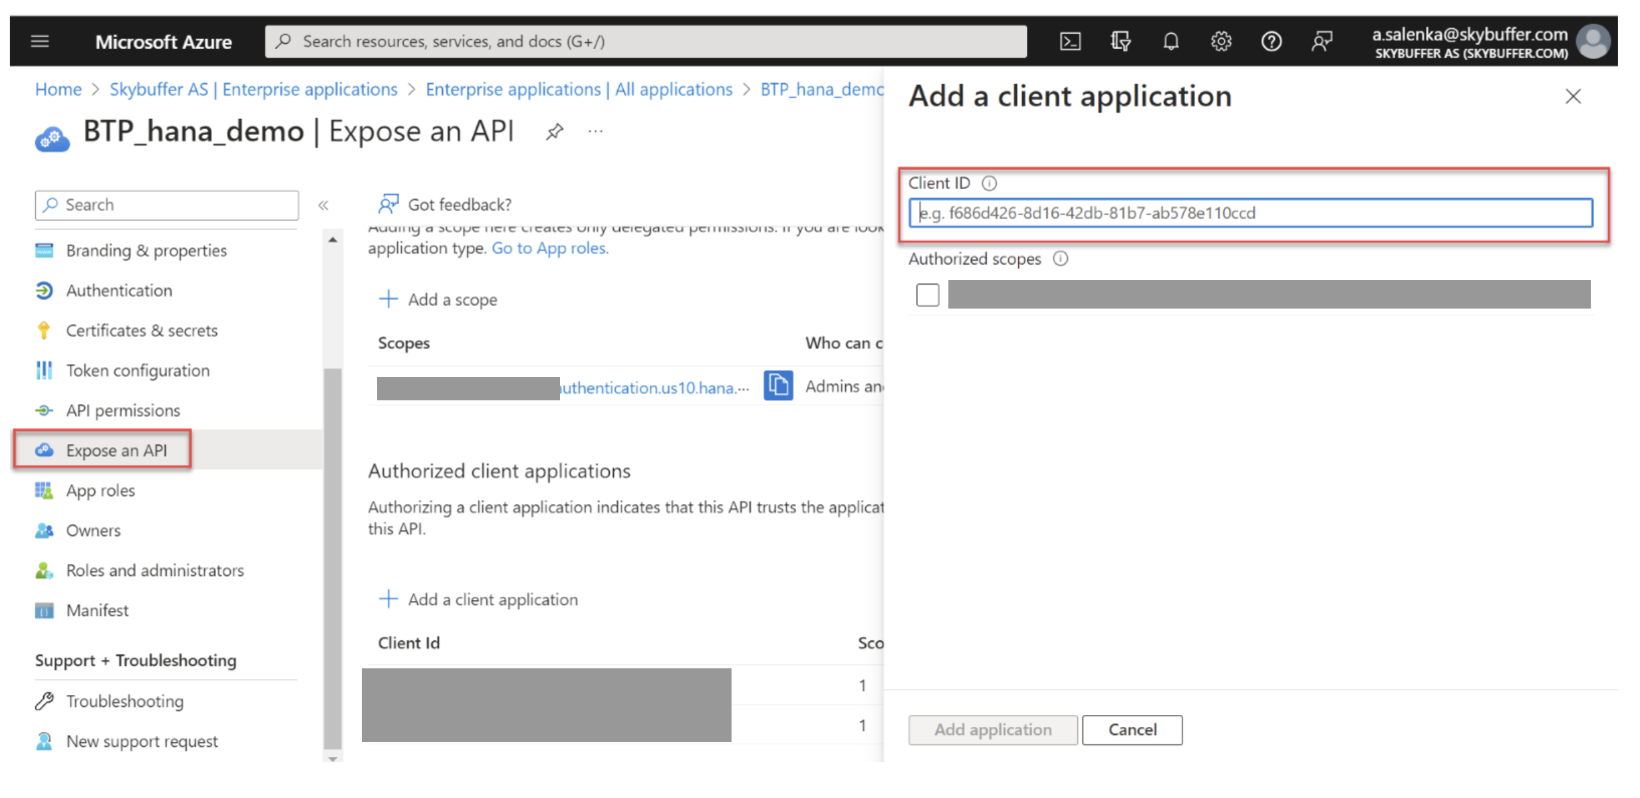Screen dimensions: 1640x798
Task: Click the Client ID info icon
Action: coord(989,183)
